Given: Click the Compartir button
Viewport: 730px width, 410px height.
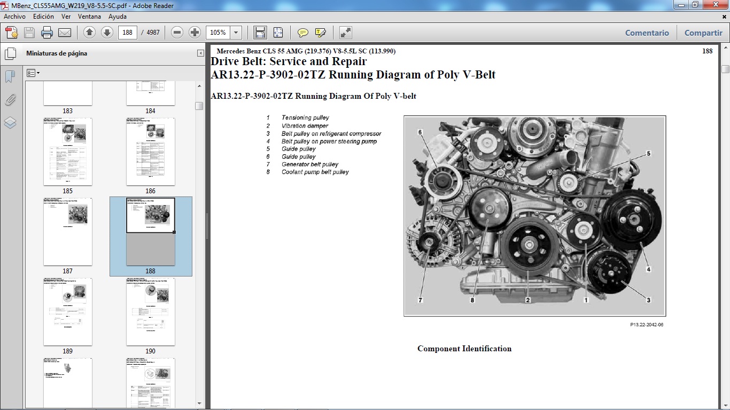Looking at the screenshot, I should click(703, 33).
